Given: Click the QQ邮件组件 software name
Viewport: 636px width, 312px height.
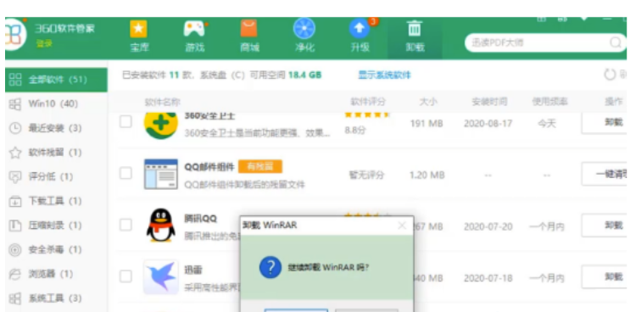Looking at the screenshot, I should click(209, 167).
